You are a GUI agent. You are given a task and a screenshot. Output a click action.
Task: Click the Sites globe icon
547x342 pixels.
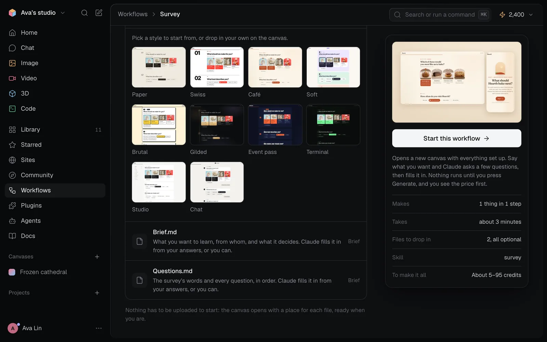pyautogui.click(x=12, y=160)
